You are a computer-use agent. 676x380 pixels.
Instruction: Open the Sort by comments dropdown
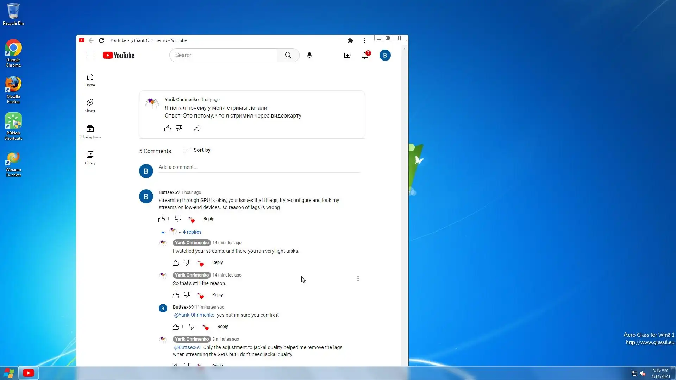point(197,150)
